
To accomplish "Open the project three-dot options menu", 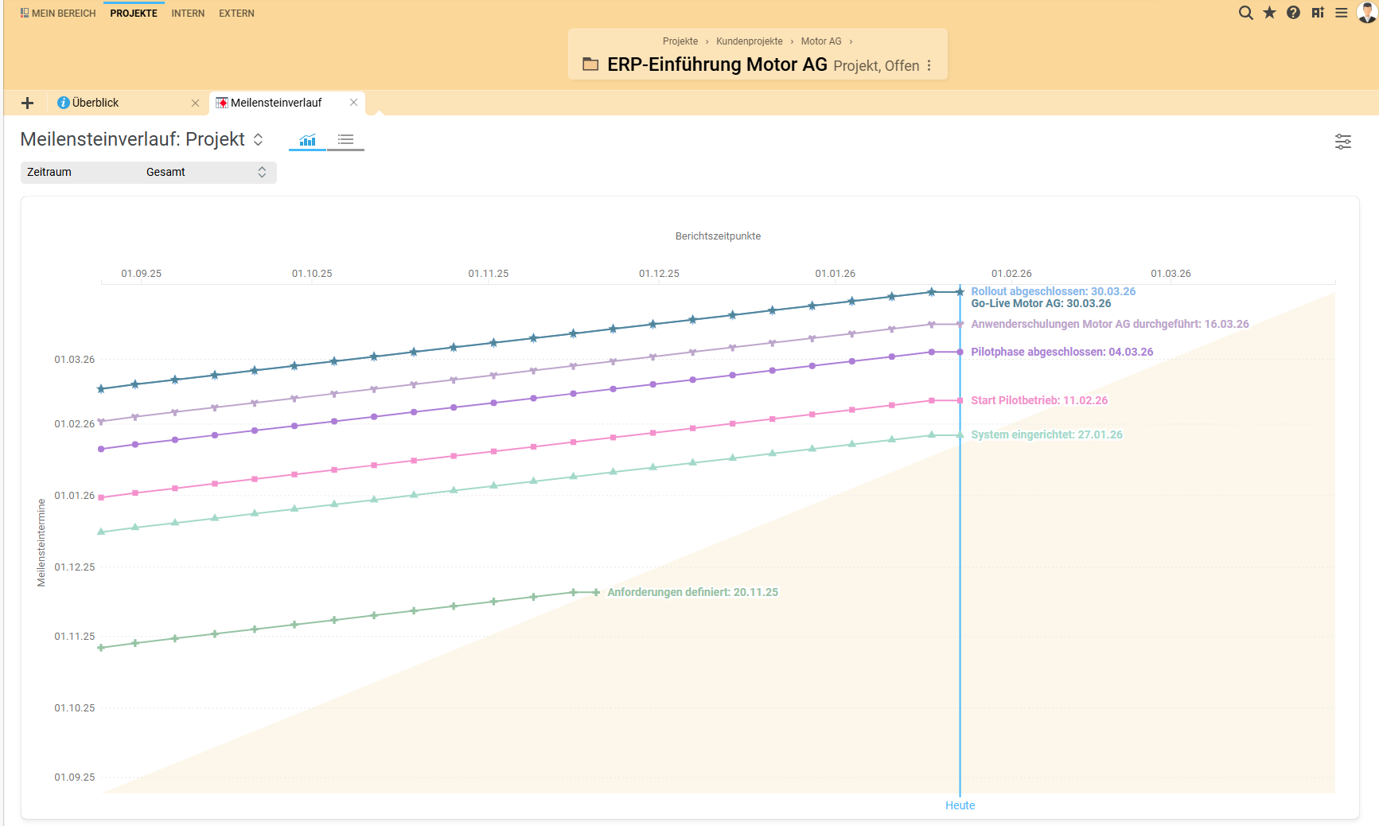I will coord(929,66).
